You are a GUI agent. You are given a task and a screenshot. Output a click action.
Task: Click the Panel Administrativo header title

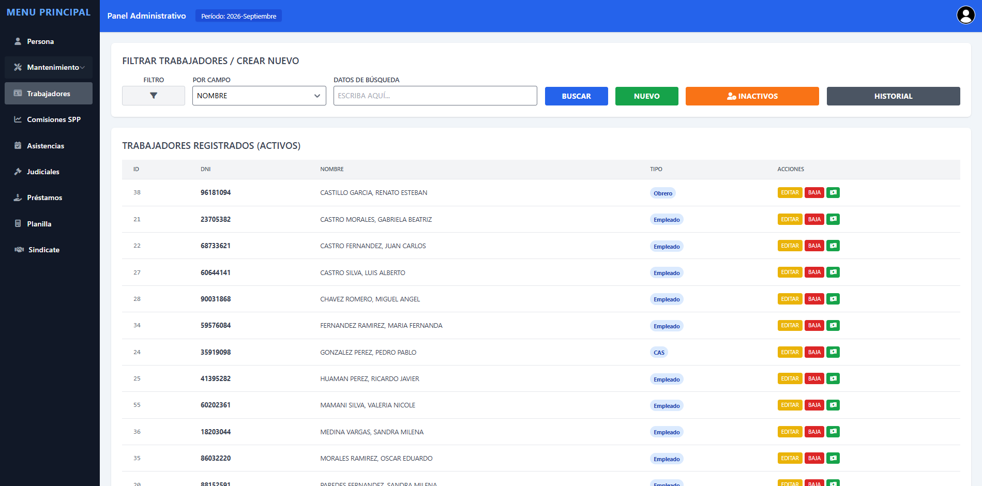pyautogui.click(x=146, y=16)
